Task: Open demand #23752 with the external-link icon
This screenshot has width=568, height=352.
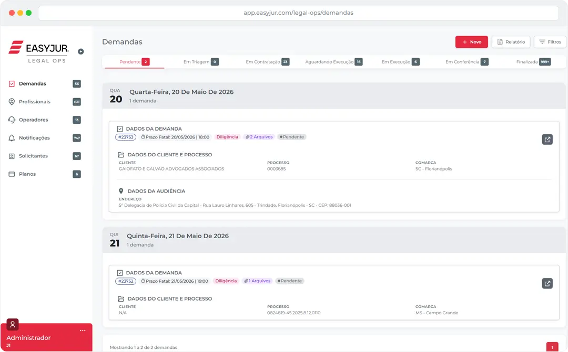Action: [547, 283]
